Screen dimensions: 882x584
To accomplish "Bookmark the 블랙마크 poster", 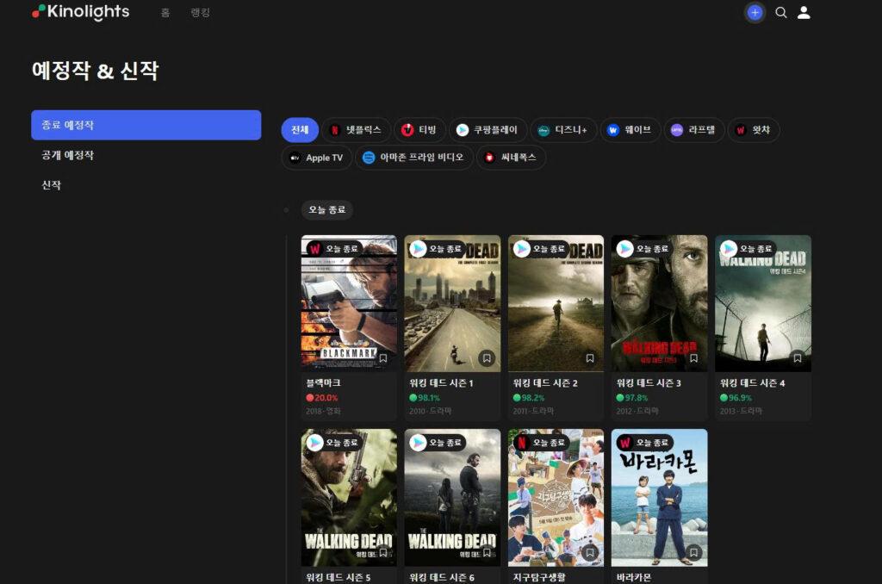I will [x=383, y=357].
